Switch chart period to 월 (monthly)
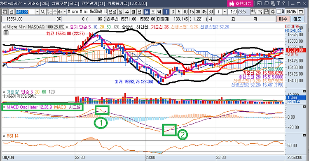 click(x=133, y=12)
